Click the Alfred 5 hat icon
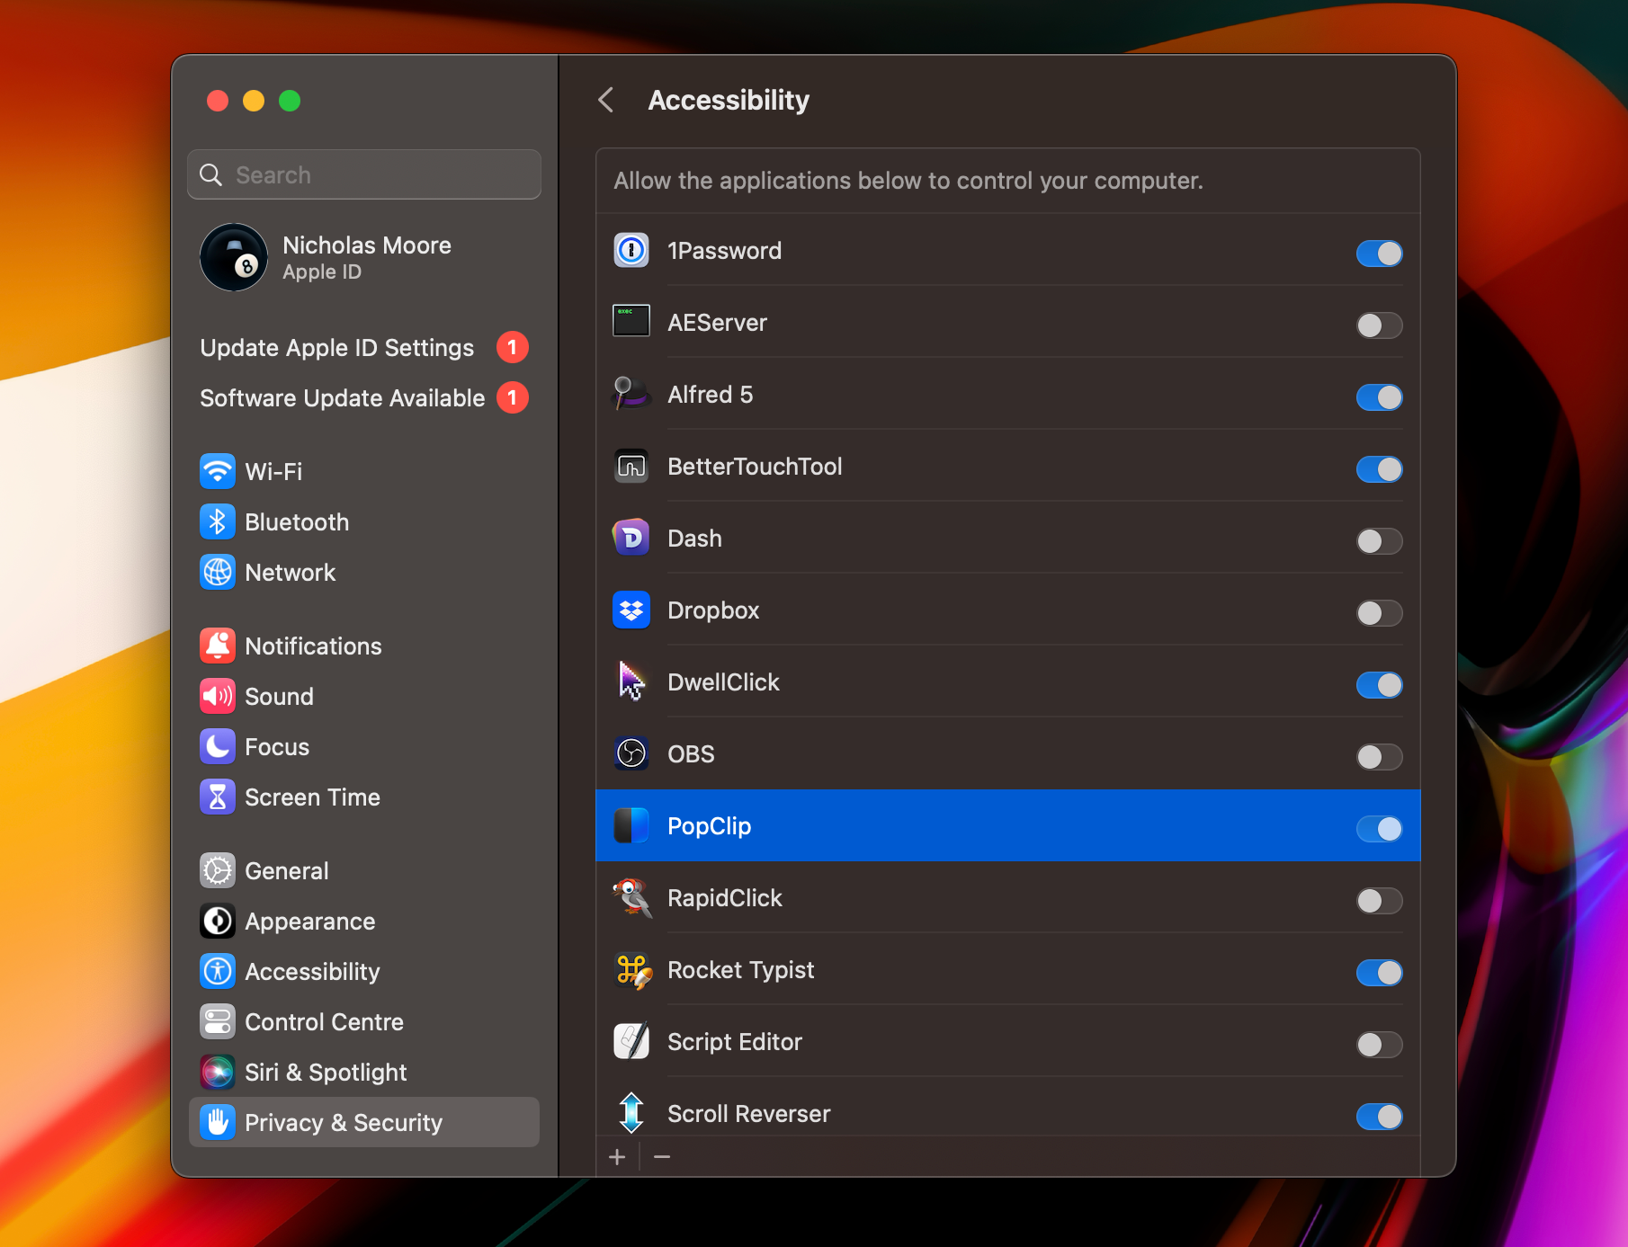Viewport: 1628px width, 1247px height. 631,394
